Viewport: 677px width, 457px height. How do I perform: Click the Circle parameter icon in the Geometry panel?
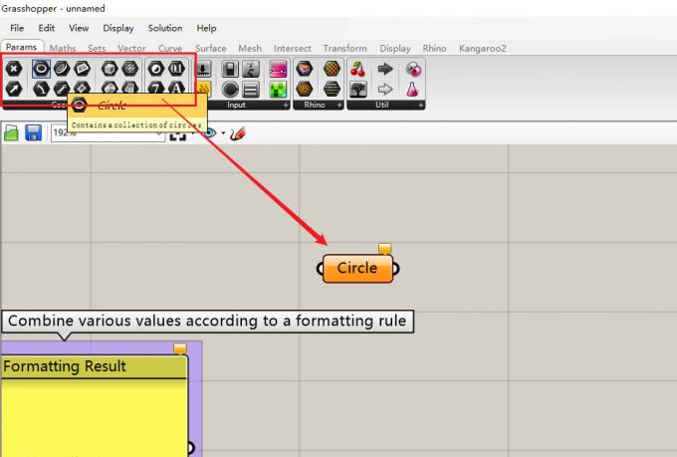click(41, 69)
